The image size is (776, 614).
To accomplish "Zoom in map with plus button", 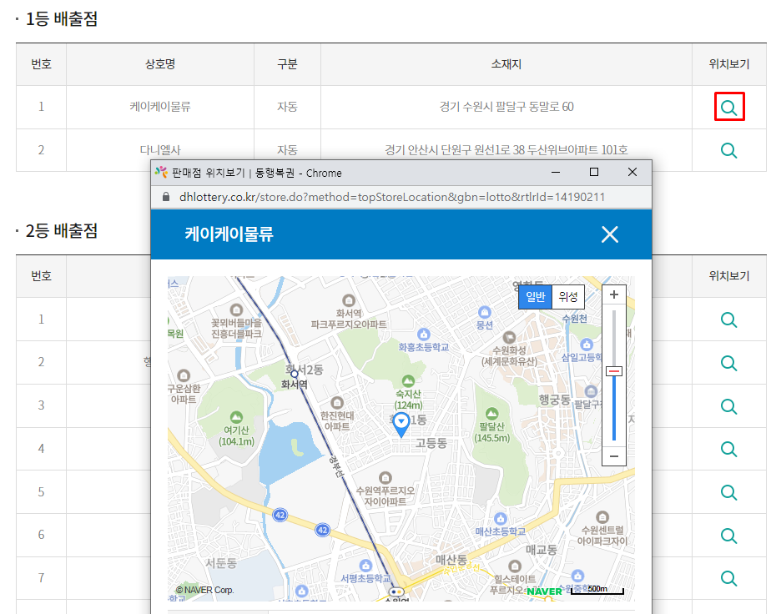I will click(x=613, y=294).
